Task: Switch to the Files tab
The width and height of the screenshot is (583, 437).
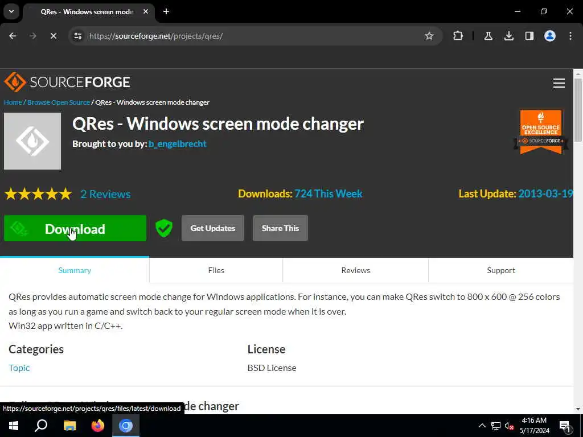Action: click(216, 270)
